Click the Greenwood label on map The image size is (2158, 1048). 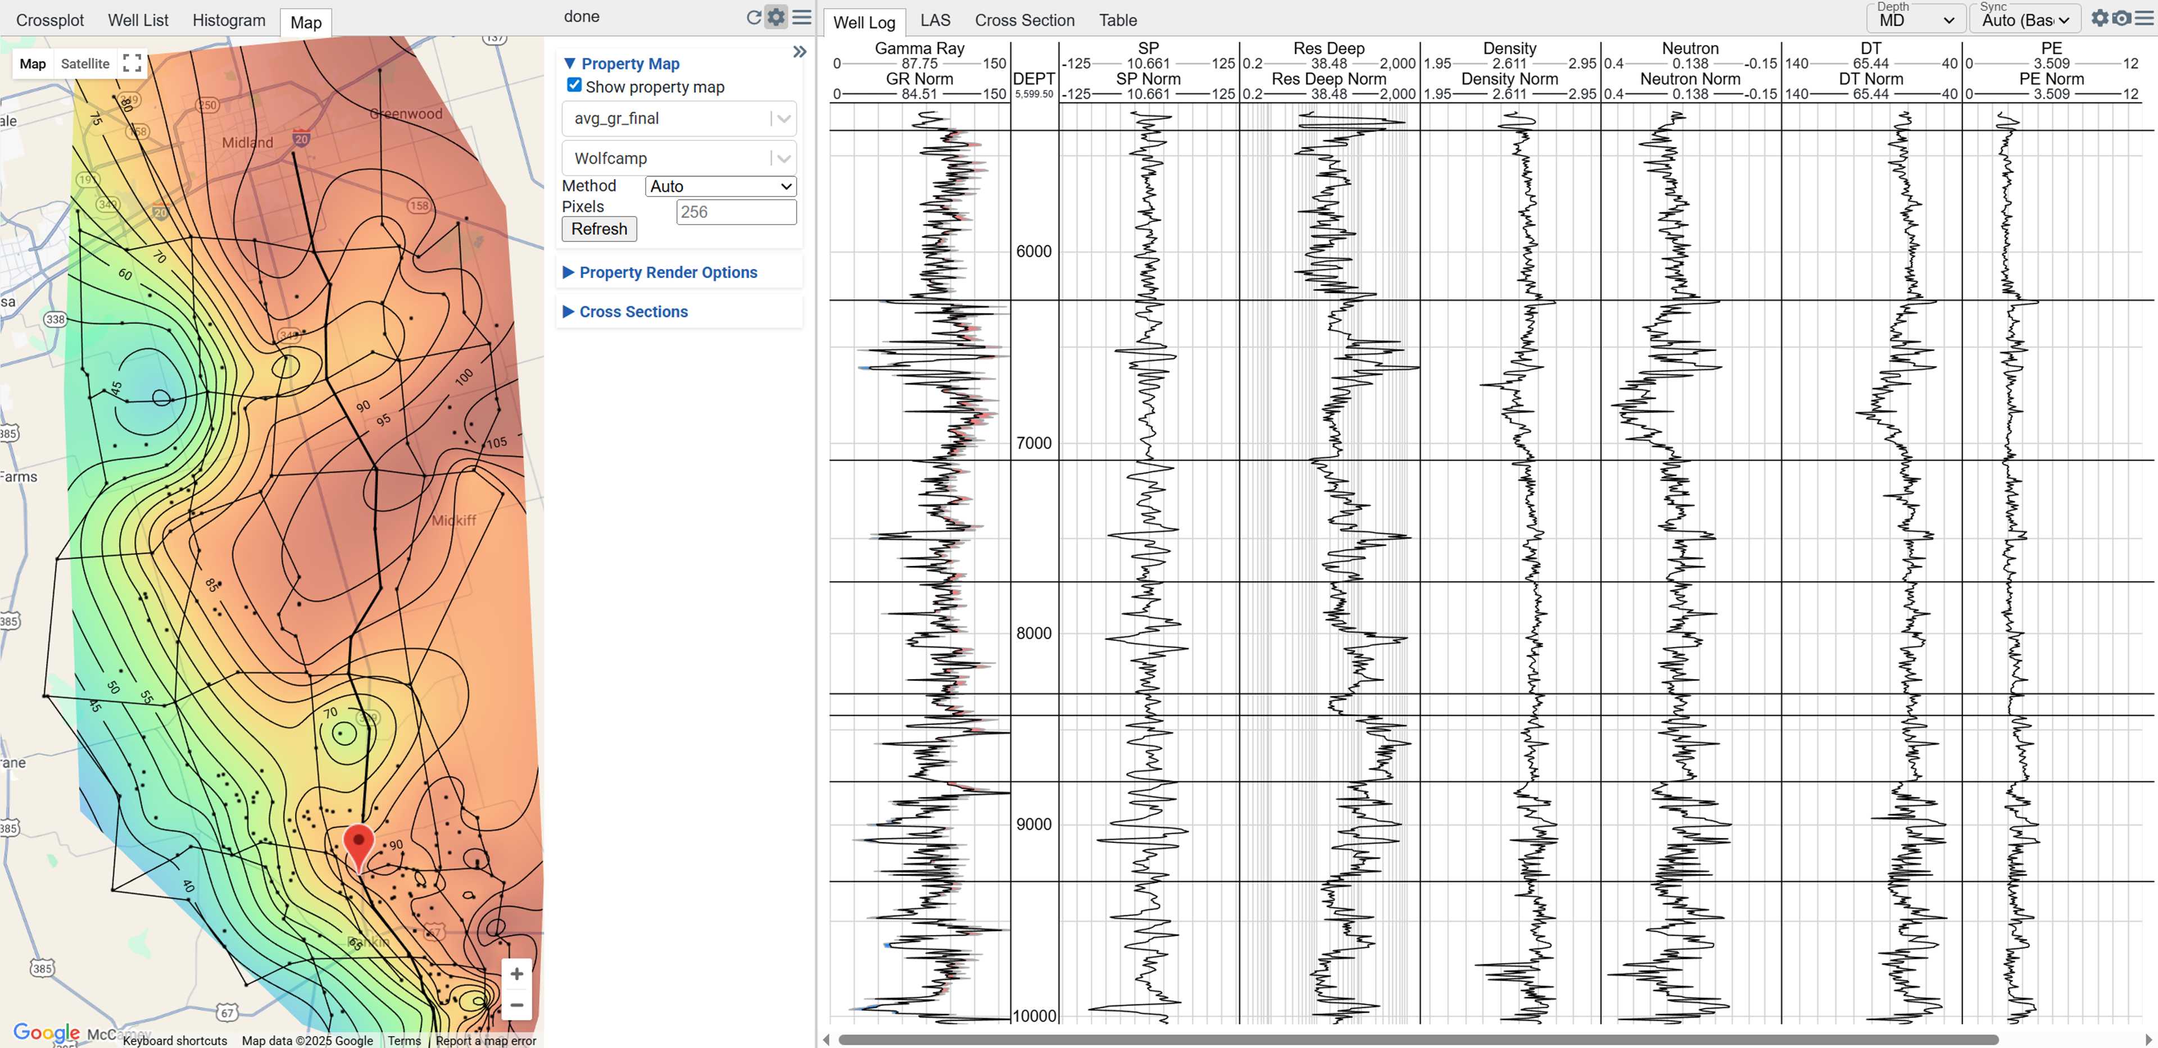point(406,114)
